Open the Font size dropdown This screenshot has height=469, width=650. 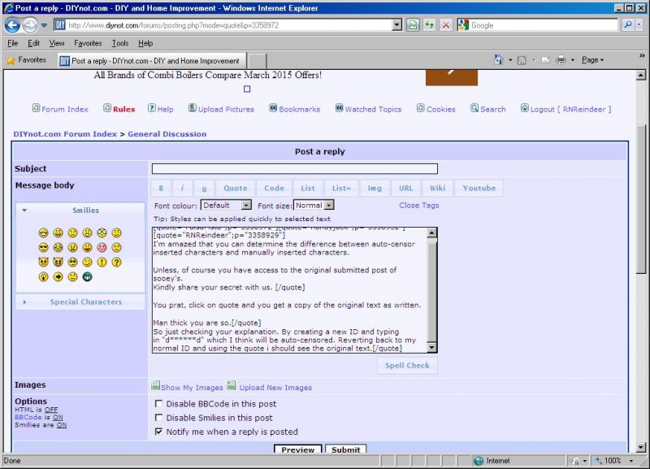[314, 206]
